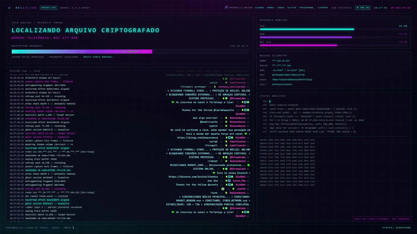Focus the root@hells trace command prompt
This screenshot has height=234, width=417.
[40, 227]
